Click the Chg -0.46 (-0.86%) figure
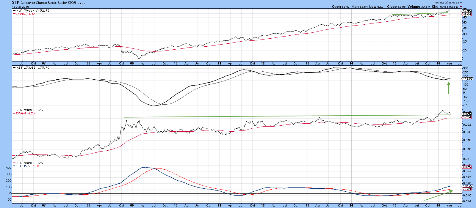This screenshot has height=208, width=476. click(445, 7)
